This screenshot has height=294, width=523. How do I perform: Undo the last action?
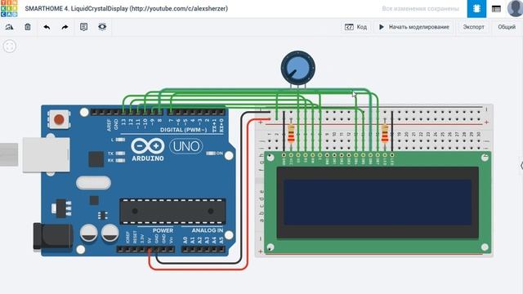[47, 27]
